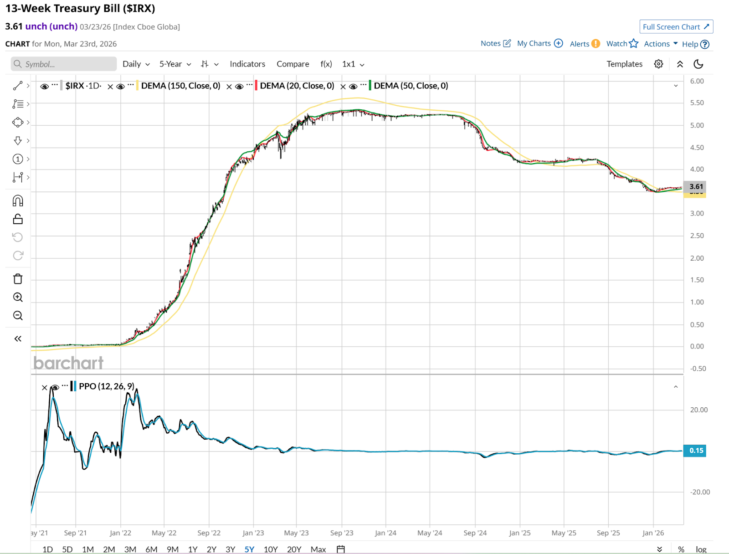Open the Daily frequency dropdown

coord(136,64)
